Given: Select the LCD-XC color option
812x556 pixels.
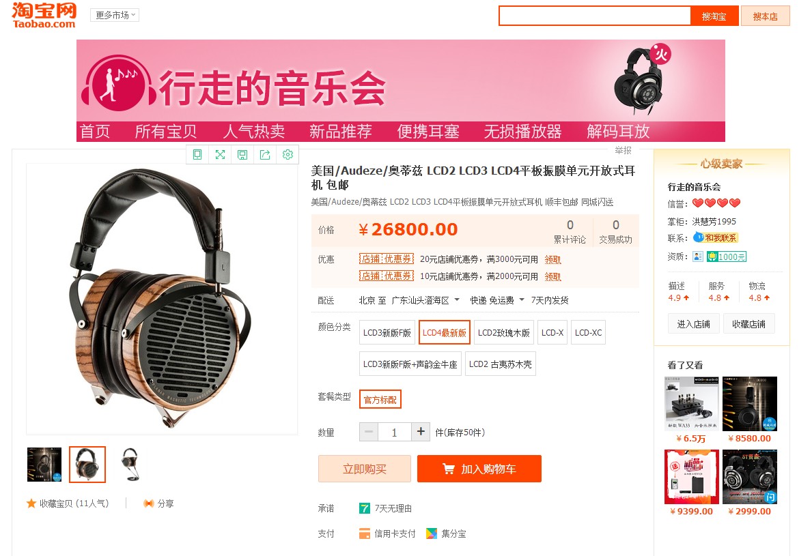Looking at the screenshot, I should (x=588, y=332).
